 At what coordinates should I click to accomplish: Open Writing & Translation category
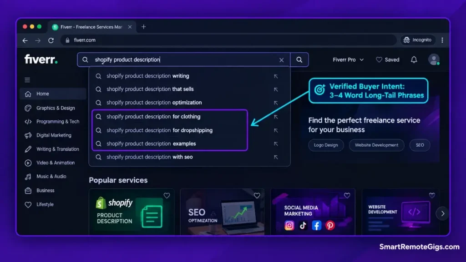pyautogui.click(x=52, y=149)
